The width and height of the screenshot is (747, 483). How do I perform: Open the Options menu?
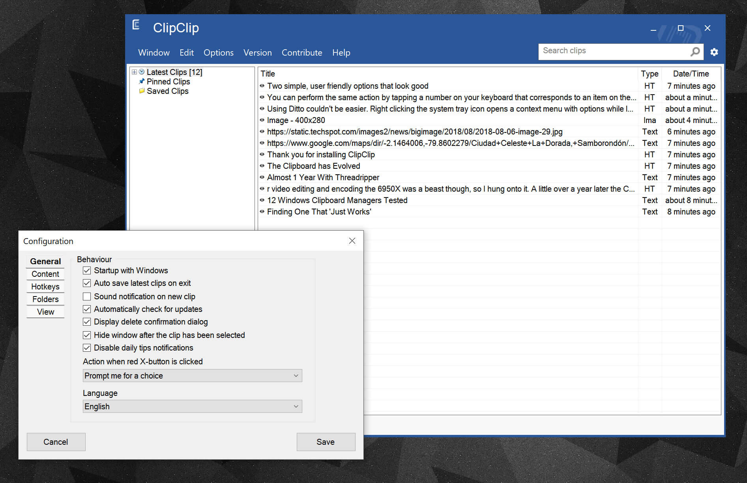click(x=219, y=52)
